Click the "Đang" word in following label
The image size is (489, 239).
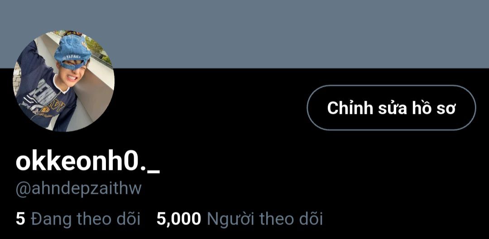point(50,220)
